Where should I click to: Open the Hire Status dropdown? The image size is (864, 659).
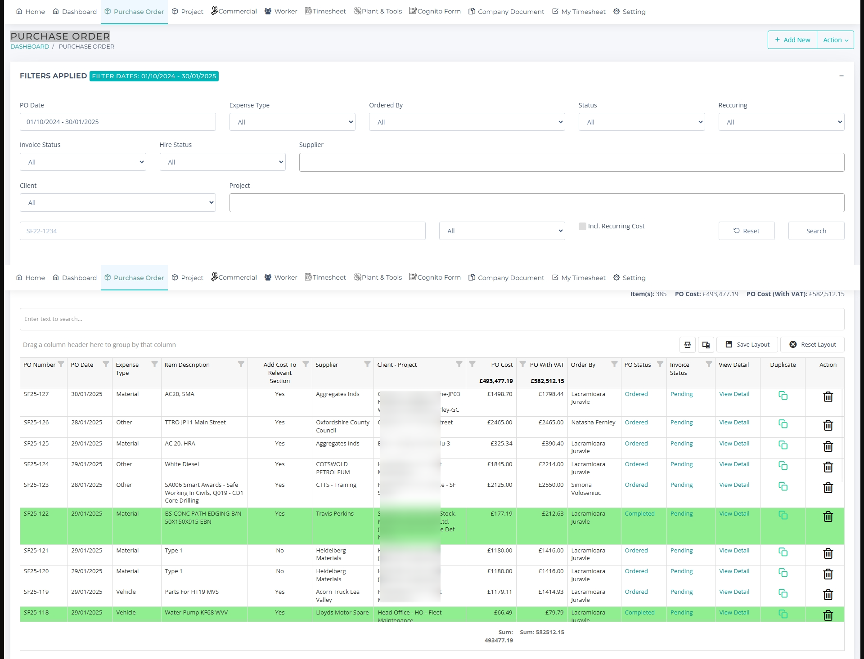tap(222, 162)
